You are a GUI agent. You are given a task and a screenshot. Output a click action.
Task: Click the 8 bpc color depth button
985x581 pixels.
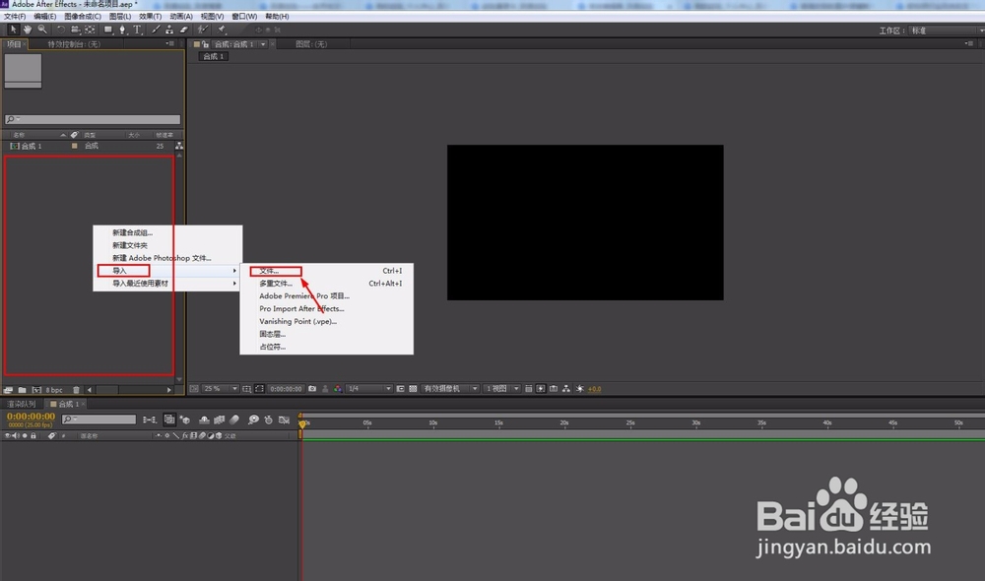pyautogui.click(x=54, y=390)
